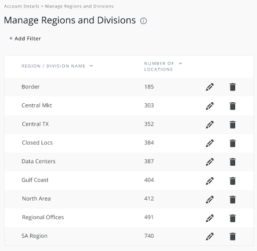Edit the Closed Locs division

pos(210,143)
